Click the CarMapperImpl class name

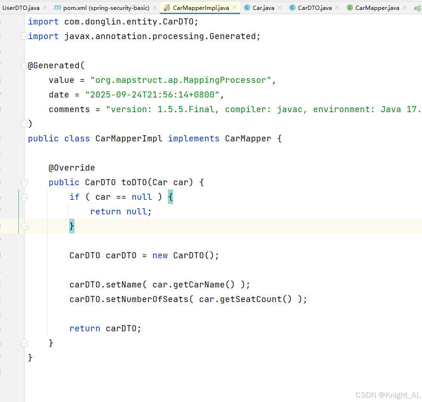129,139
